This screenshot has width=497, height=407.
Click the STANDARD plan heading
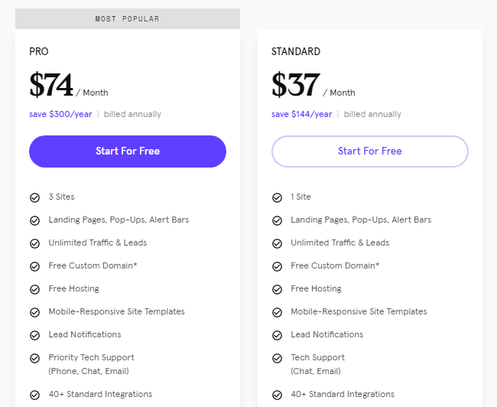pyautogui.click(x=296, y=51)
